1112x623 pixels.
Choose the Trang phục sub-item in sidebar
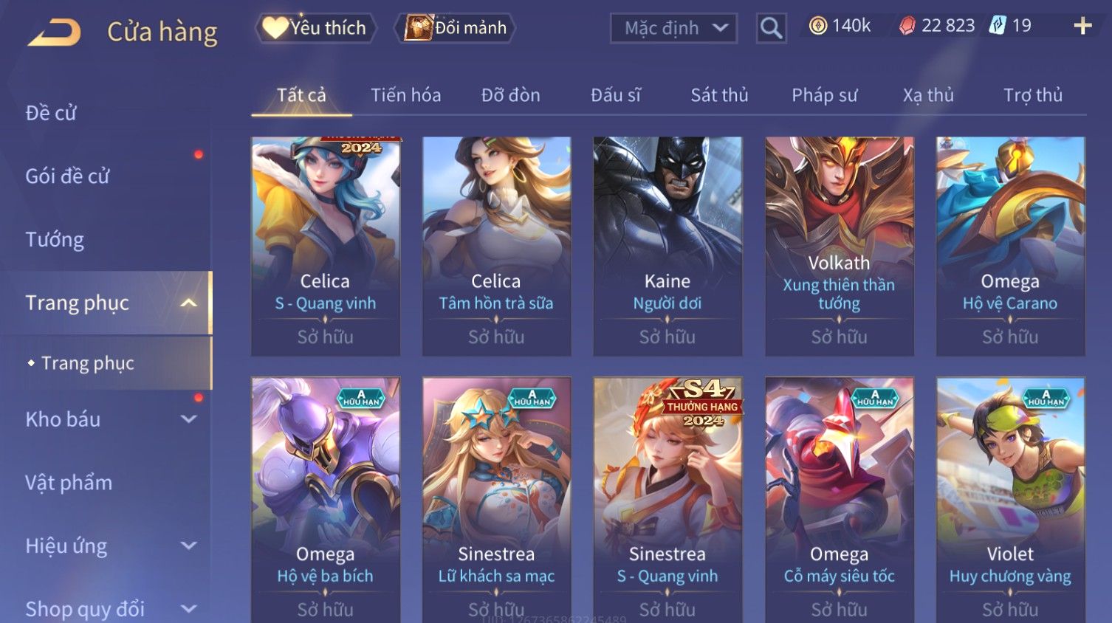coord(87,363)
